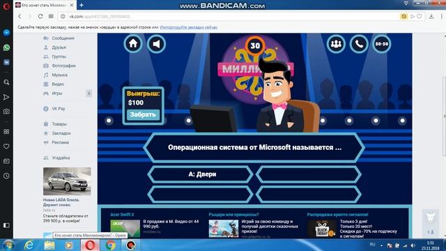Open Фотографии in VK sidebar

click(63, 66)
